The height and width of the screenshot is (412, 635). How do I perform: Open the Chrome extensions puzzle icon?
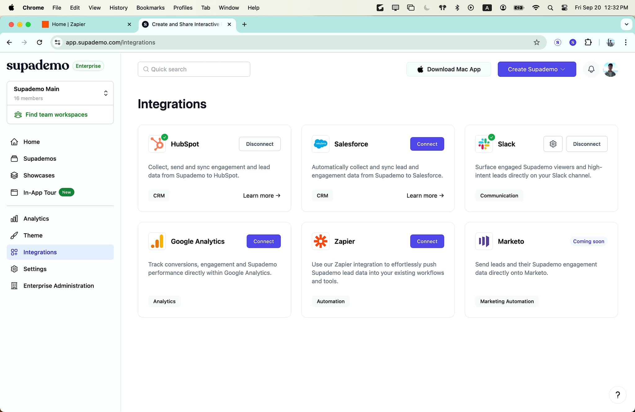588,42
